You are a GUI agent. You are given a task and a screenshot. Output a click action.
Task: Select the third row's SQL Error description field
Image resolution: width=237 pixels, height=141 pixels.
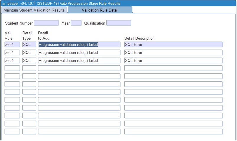[x=173, y=61]
